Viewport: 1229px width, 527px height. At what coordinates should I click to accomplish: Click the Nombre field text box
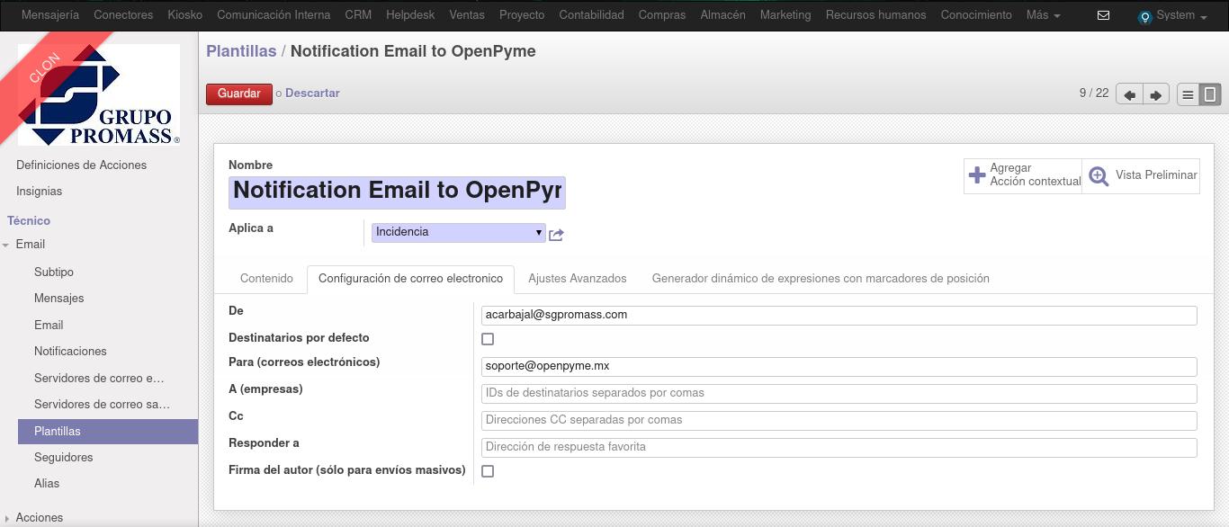397,192
